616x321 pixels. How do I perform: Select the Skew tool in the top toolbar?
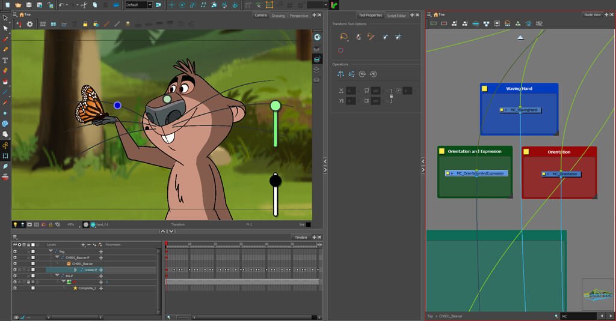pos(203,5)
